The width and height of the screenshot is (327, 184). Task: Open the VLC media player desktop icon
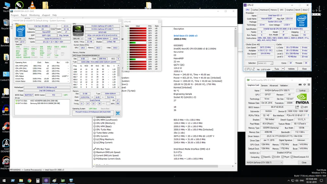pyautogui.click(x=32, y=5)
